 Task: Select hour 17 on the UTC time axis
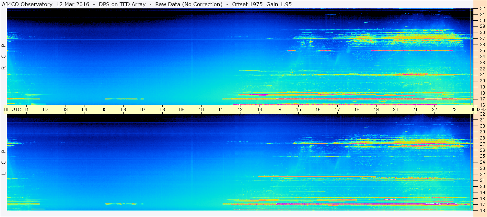click(337, 109)
